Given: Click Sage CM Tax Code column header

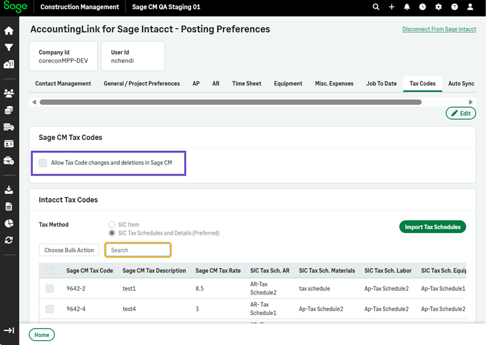Looking at the screenshot, I should 89,271.
